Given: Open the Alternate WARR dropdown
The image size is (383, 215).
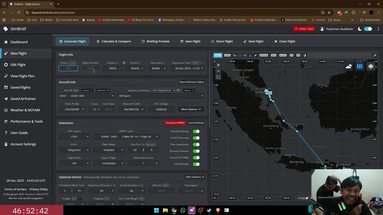Looking at the screenshot, I should pyautogui.click(x=158, y=68).
